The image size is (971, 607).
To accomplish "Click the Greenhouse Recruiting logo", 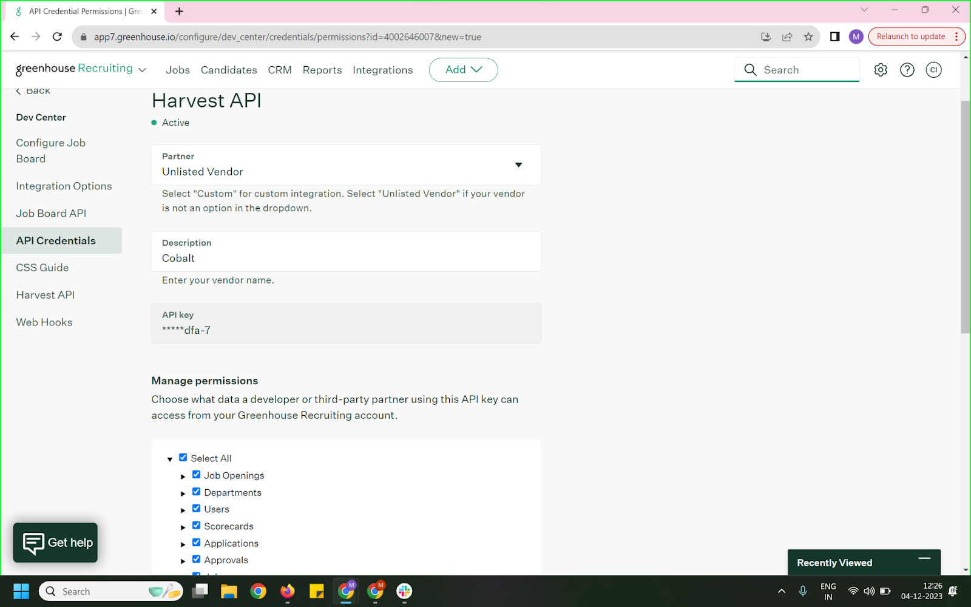I will click(74, 69).
